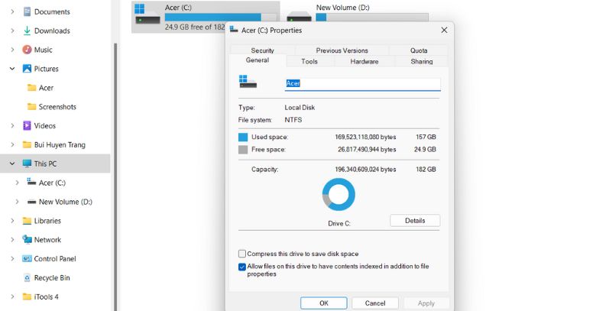Select the General tab
This screenshot has height=311, width=596.
pyautogui.click(x=258, y=60)
